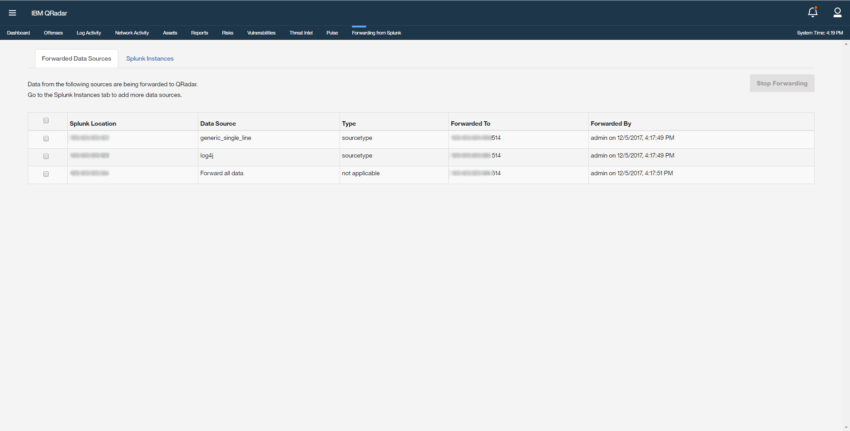The height and width of the screenshot is (431, 850).
Task: Select the Forwarding from Splunk tab
Action: tap(377, 33)
